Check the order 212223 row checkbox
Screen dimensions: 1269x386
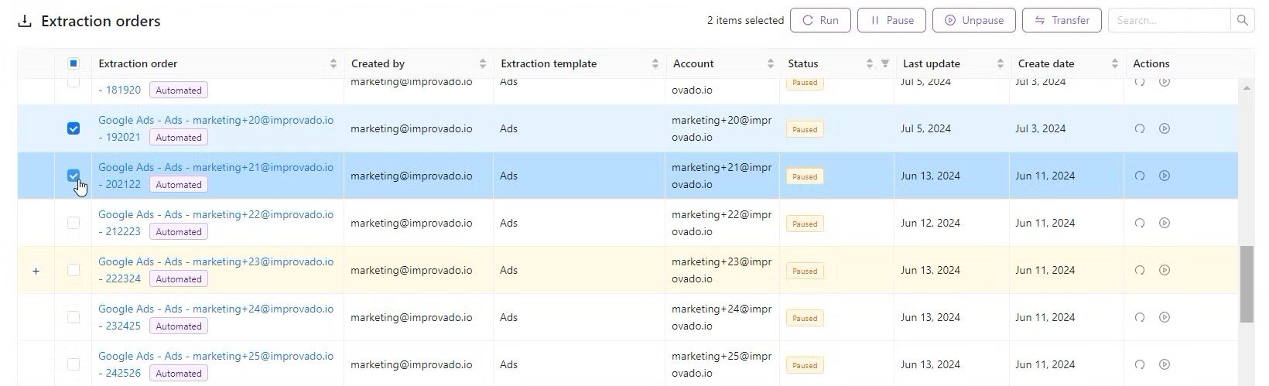74,223
